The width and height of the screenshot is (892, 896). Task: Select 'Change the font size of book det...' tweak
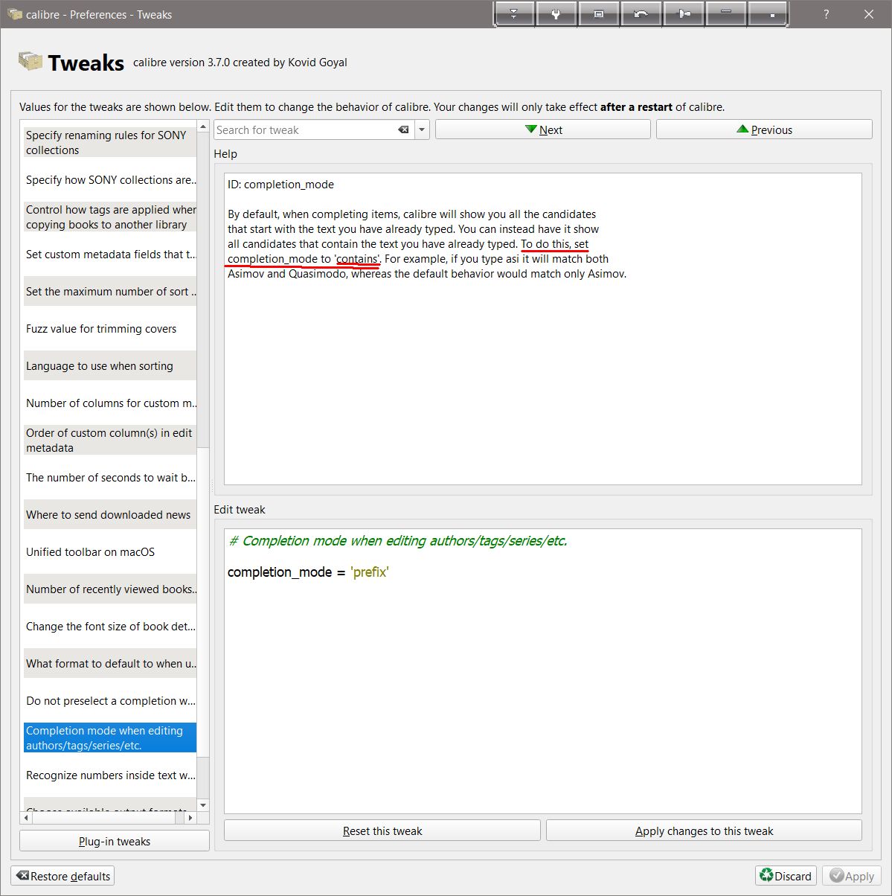point(110,626)
